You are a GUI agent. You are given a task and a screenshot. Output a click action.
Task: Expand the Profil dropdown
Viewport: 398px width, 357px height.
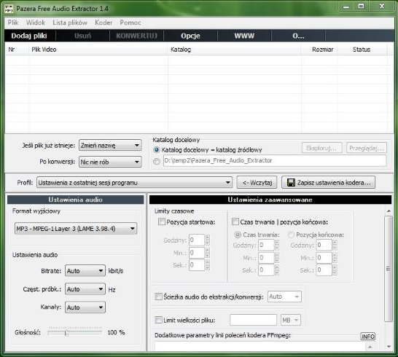(x=134, y=182)
